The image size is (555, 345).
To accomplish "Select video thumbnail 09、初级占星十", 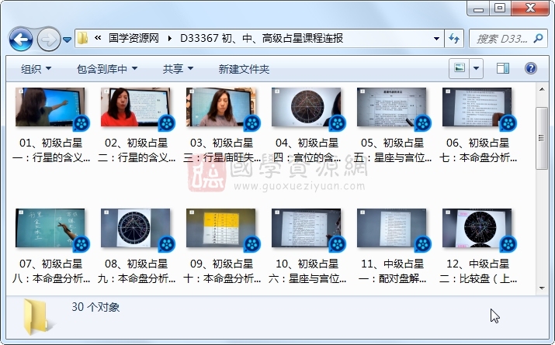I will click(x=221, y=229).
